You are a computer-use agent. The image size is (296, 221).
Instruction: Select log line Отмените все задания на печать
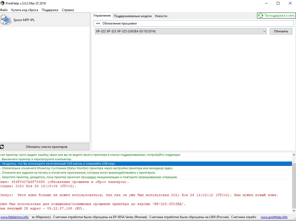tap(146, 173)
